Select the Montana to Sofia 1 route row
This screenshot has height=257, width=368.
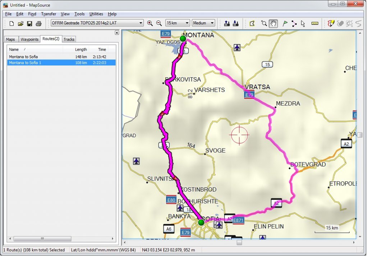(x=61, y=63)
